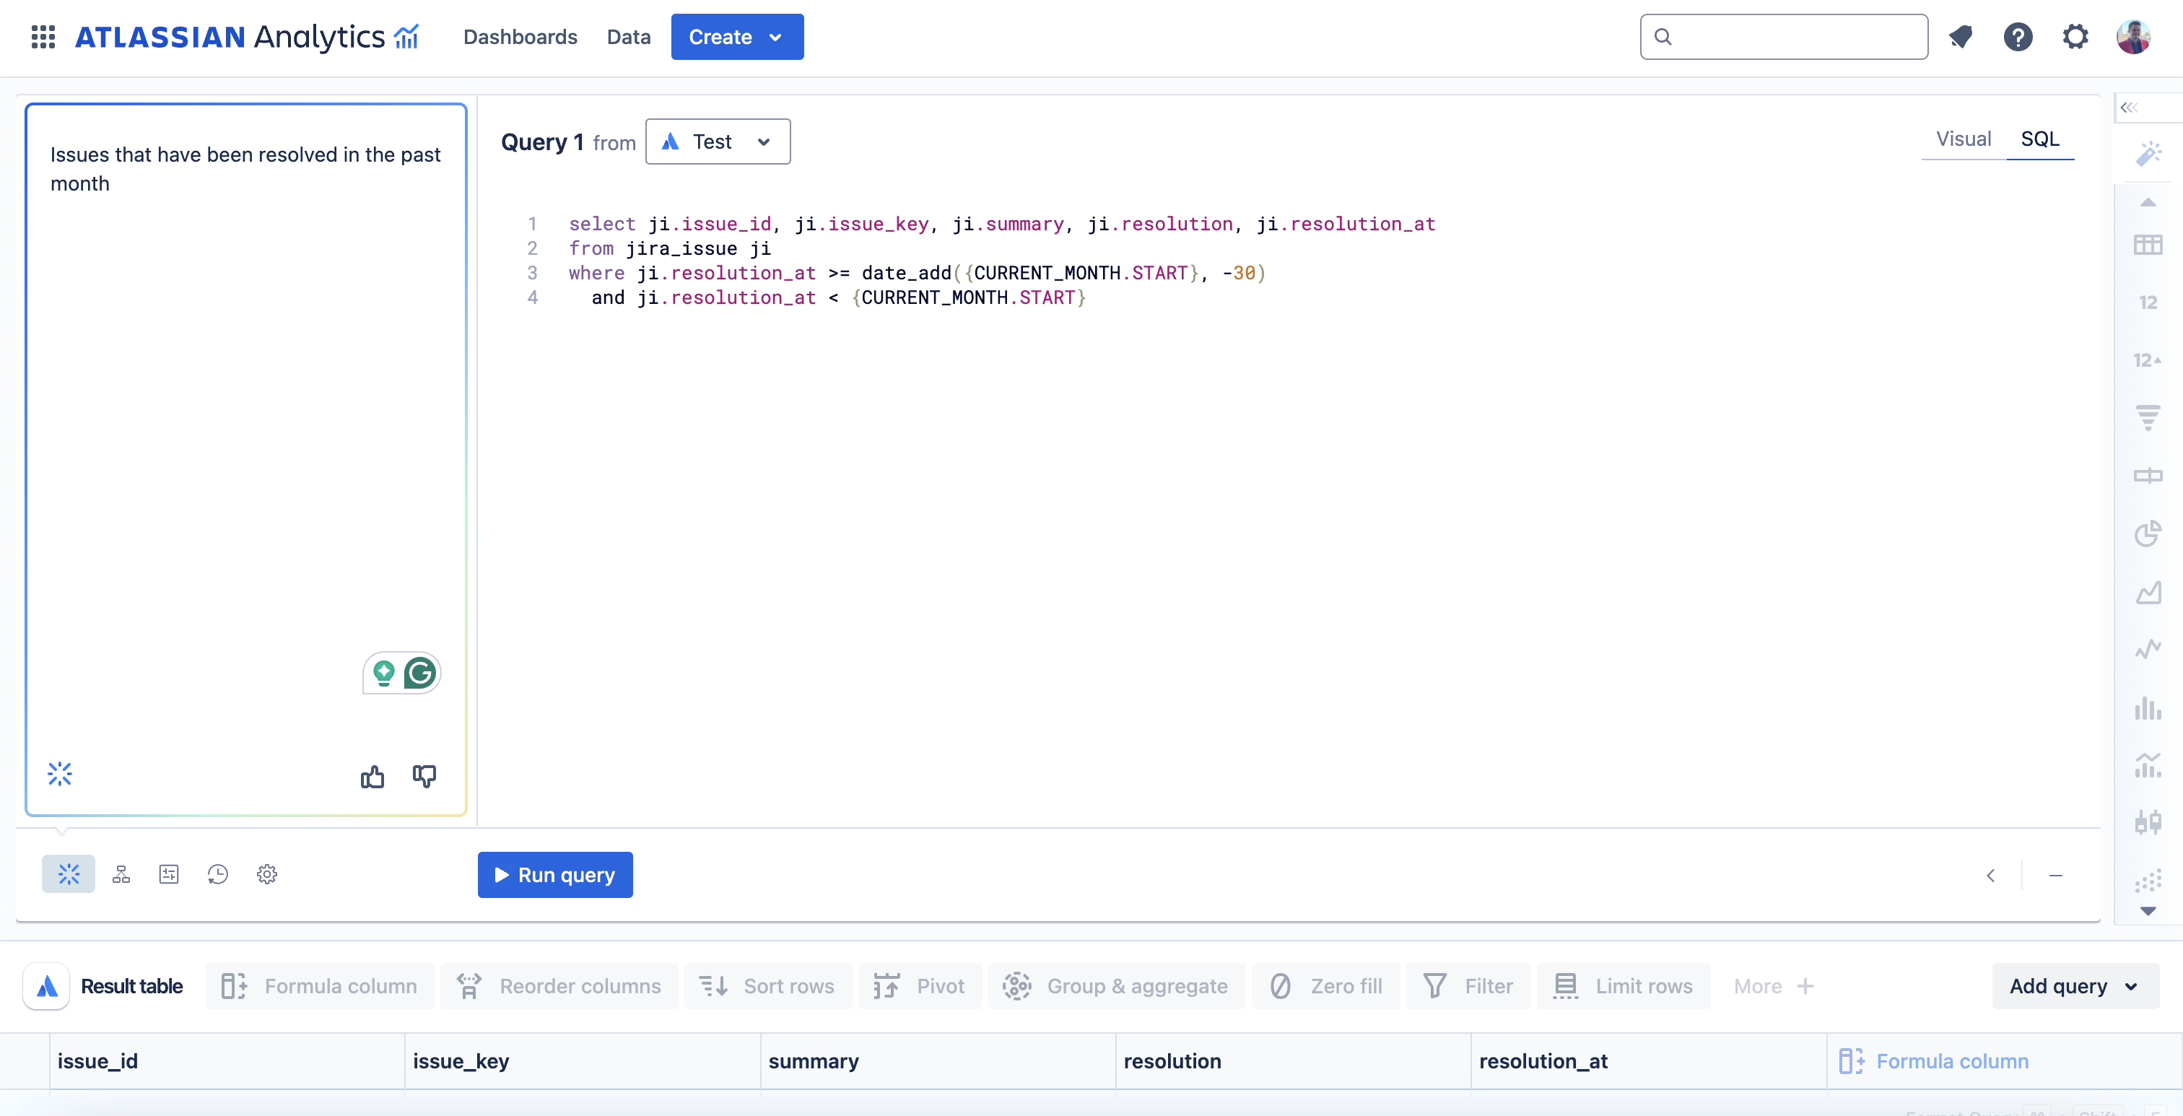Viewport: 2183px width, 1116px height.
Task: Toggle the AI assistant panel button
Action: [x=68, y=873]
